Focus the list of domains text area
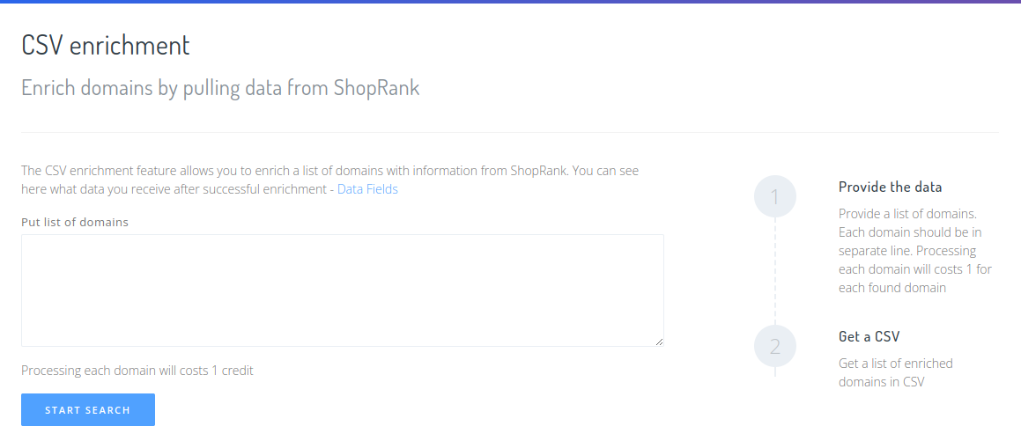This screenshot has width=1021, height=441. click(x=342, y=290)
